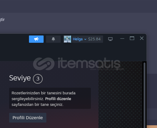
Task: Open the megaphone announcements button
Action: 36,39
